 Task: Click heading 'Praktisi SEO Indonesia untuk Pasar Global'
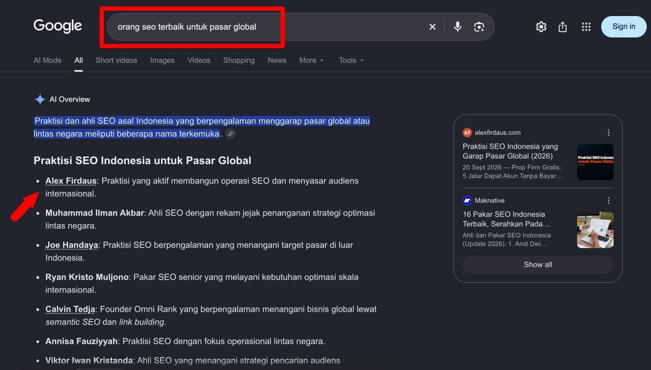pos(142,160)
